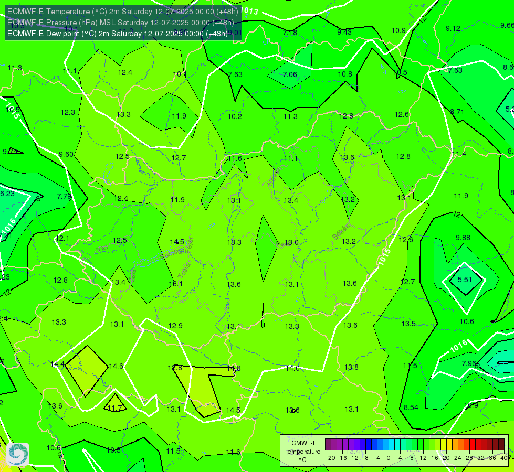Click the 6.23 value on the west side
This screenshot has height=472, width=514.
[7, 194]
